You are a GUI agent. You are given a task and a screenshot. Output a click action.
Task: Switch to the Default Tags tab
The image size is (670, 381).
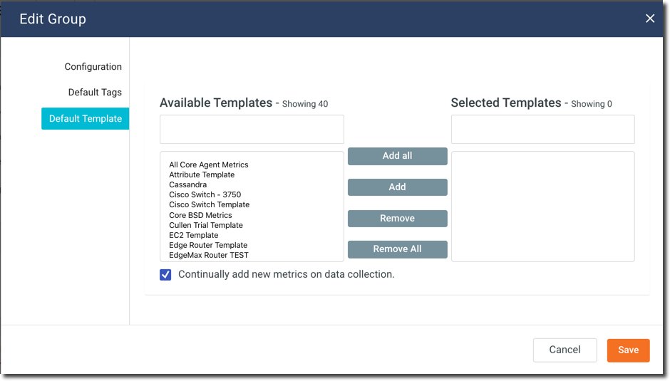coord(95,93)
